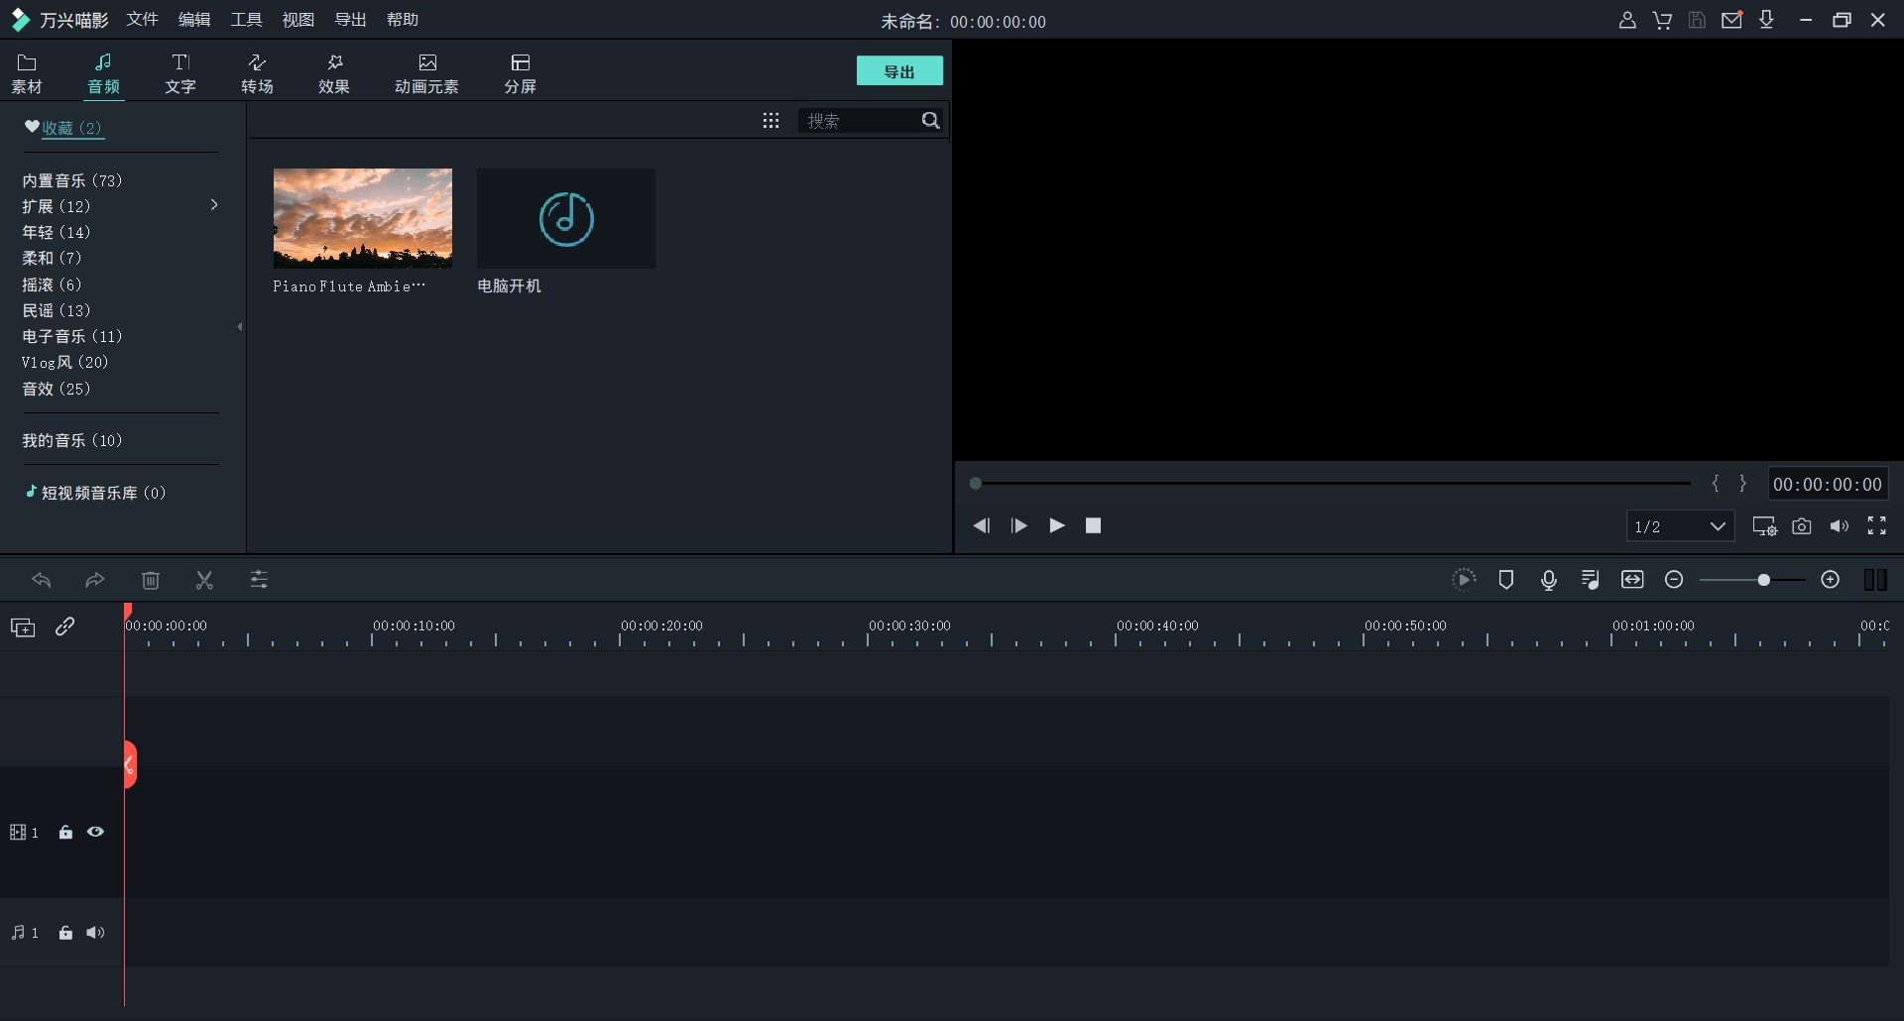Open the 工具 menu
This screenshot has height=1021, width=1904.
point(246,20)
